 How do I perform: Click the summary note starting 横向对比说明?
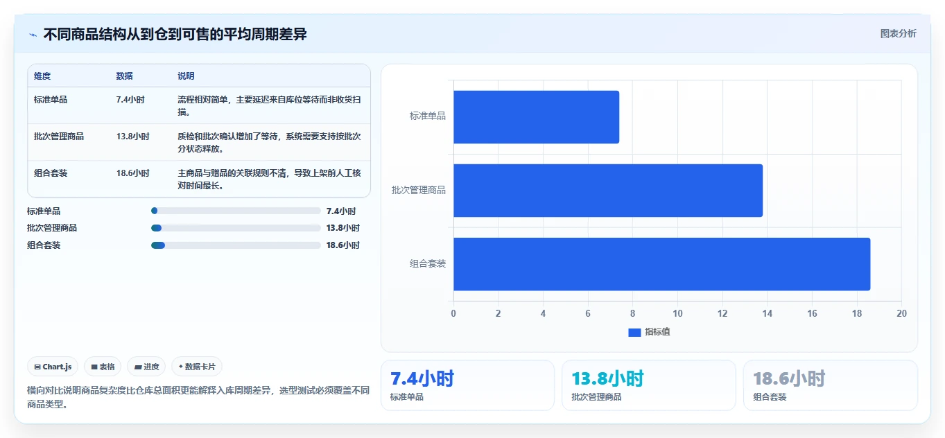[198, 397]
